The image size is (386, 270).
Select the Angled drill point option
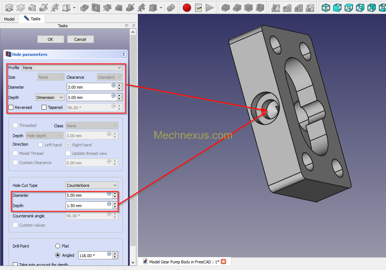(x=58, y=255)
